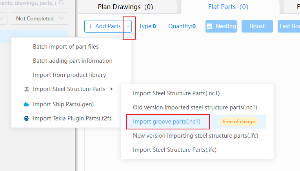Switch to the Plan Drawings tab
Viewport: 300px width, 171px height.
(x=125, y=7)
